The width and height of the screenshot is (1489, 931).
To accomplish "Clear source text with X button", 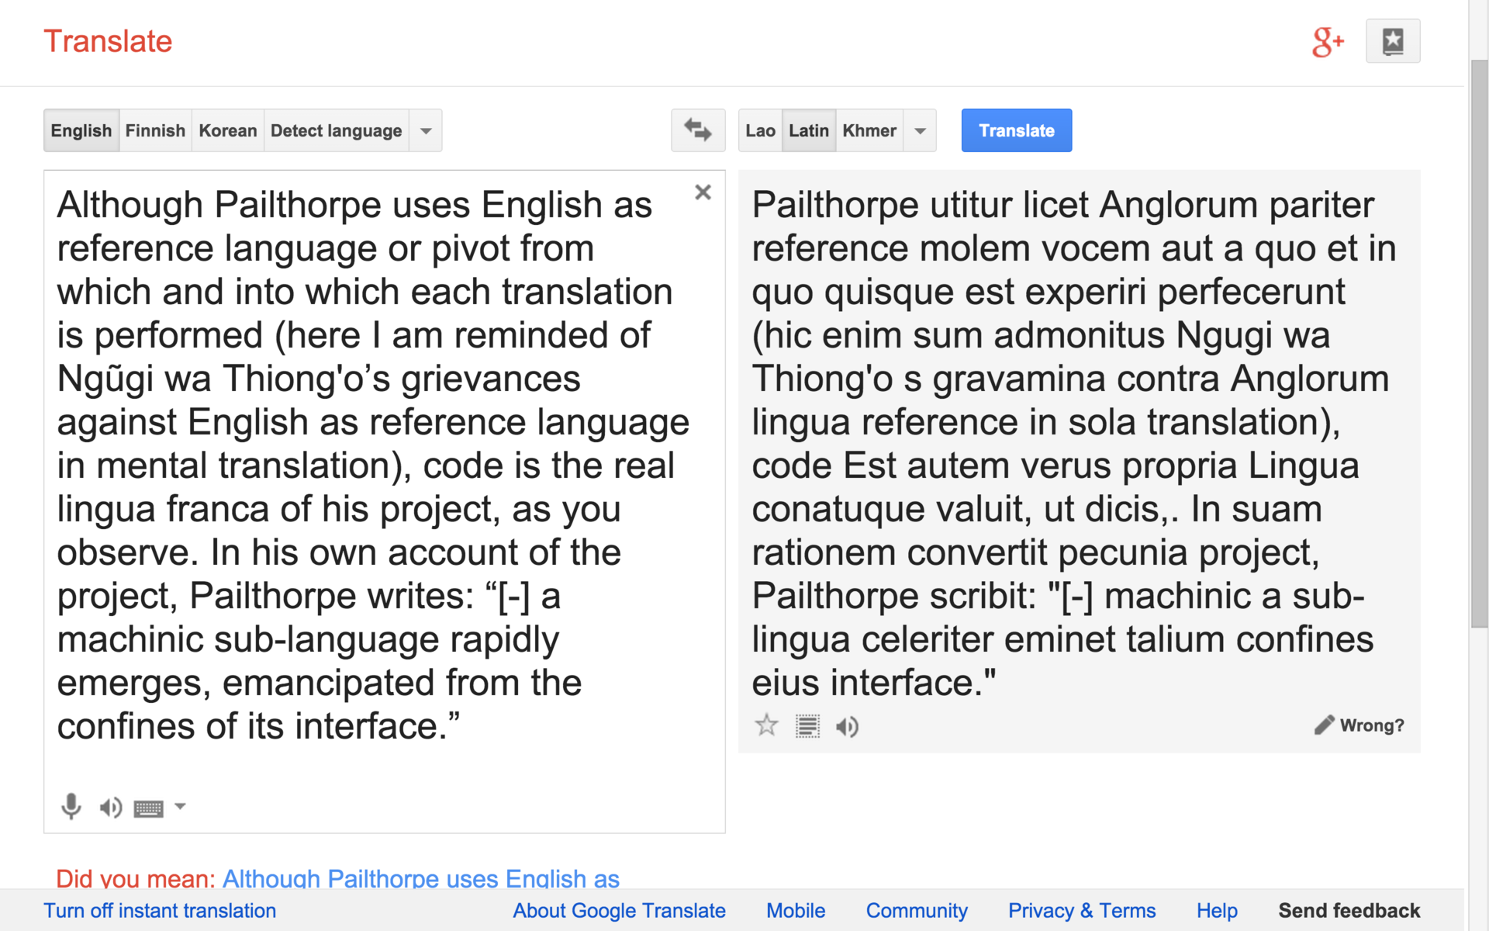I will pyautogui.click(x=703, y=192).
